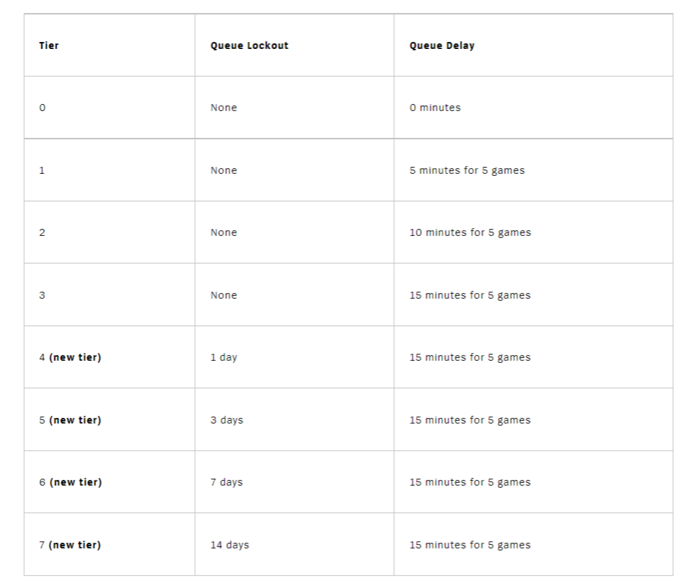Select the '1 day' lockout cell
This screenshot has width=682, height=585.
point(294,357)
